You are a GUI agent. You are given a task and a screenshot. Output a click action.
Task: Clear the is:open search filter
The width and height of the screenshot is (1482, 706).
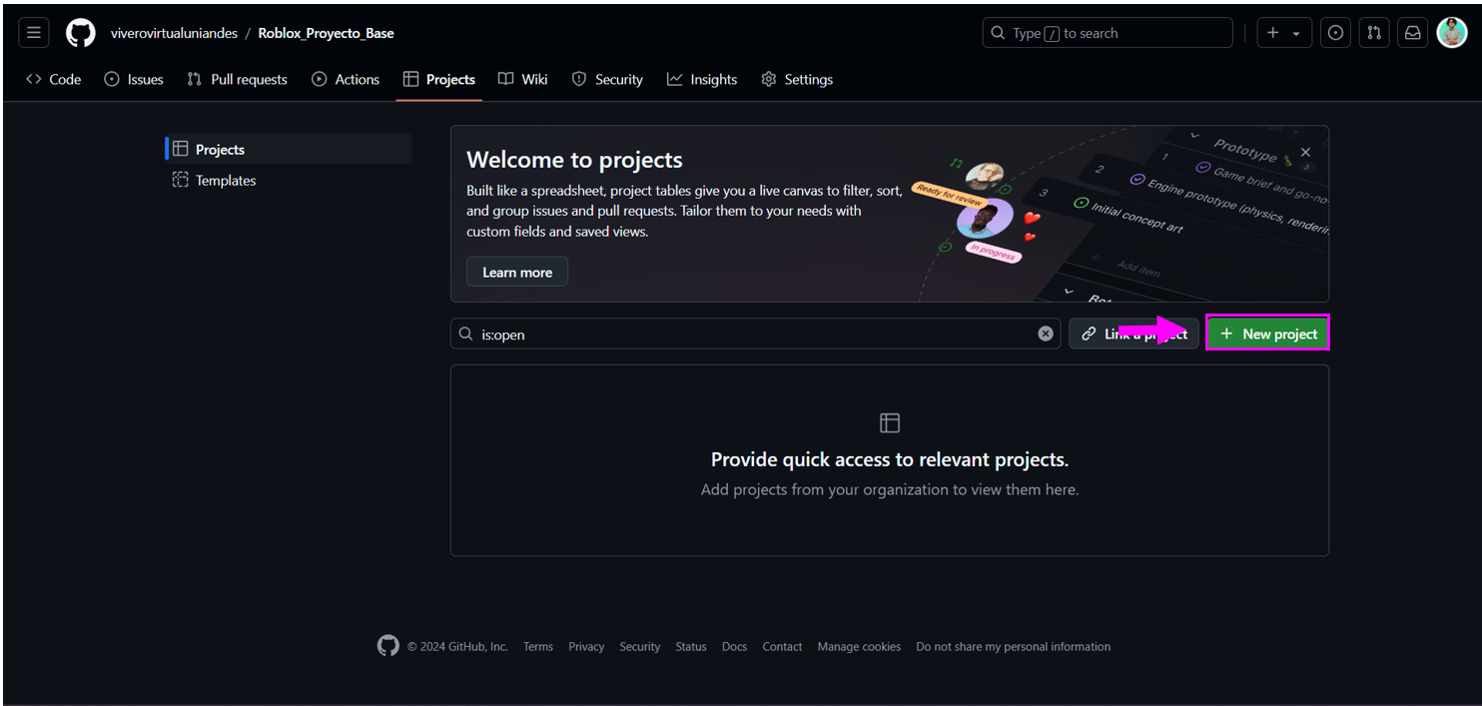1046,334
